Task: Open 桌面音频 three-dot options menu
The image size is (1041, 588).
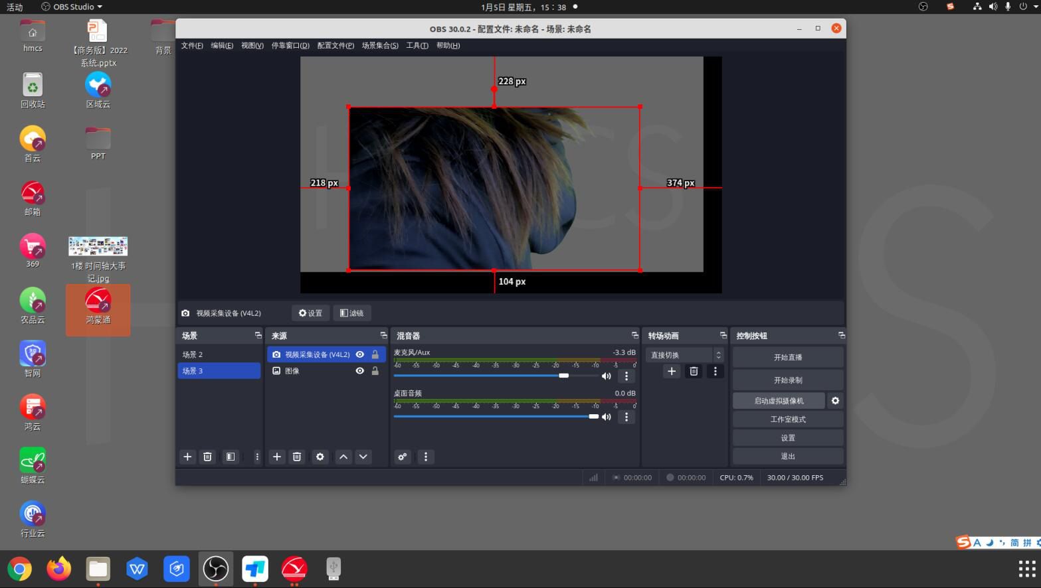Action: (626, 417)
